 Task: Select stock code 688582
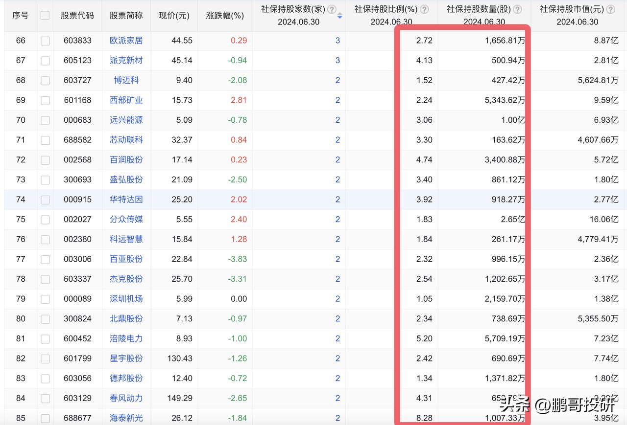click(77, 140)
